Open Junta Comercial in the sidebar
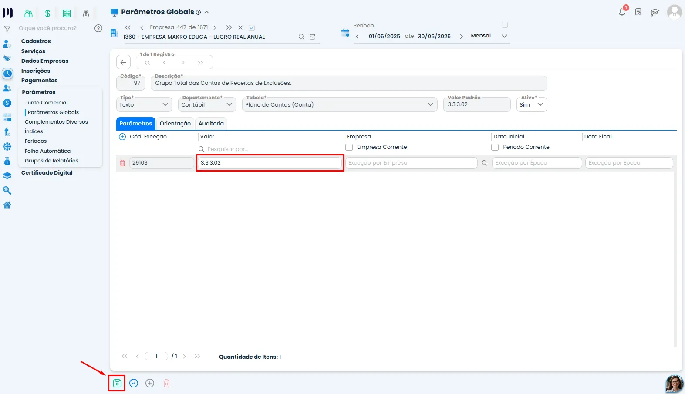Screen dimensions: 685x394 pos(46,103)
